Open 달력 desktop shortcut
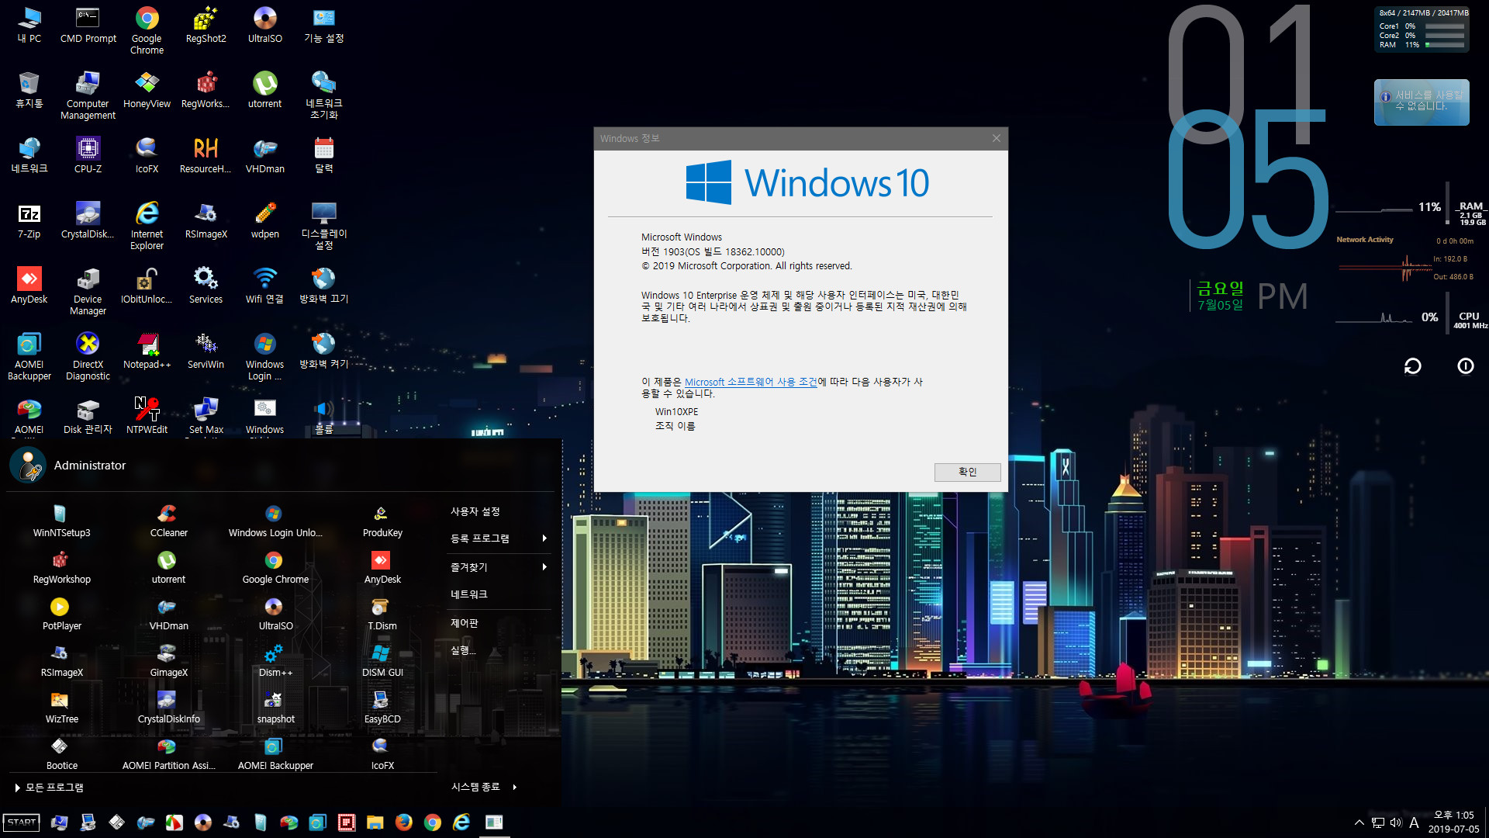Image resolution: width=1489 pixels, height=838 pixels. (323, 156)
